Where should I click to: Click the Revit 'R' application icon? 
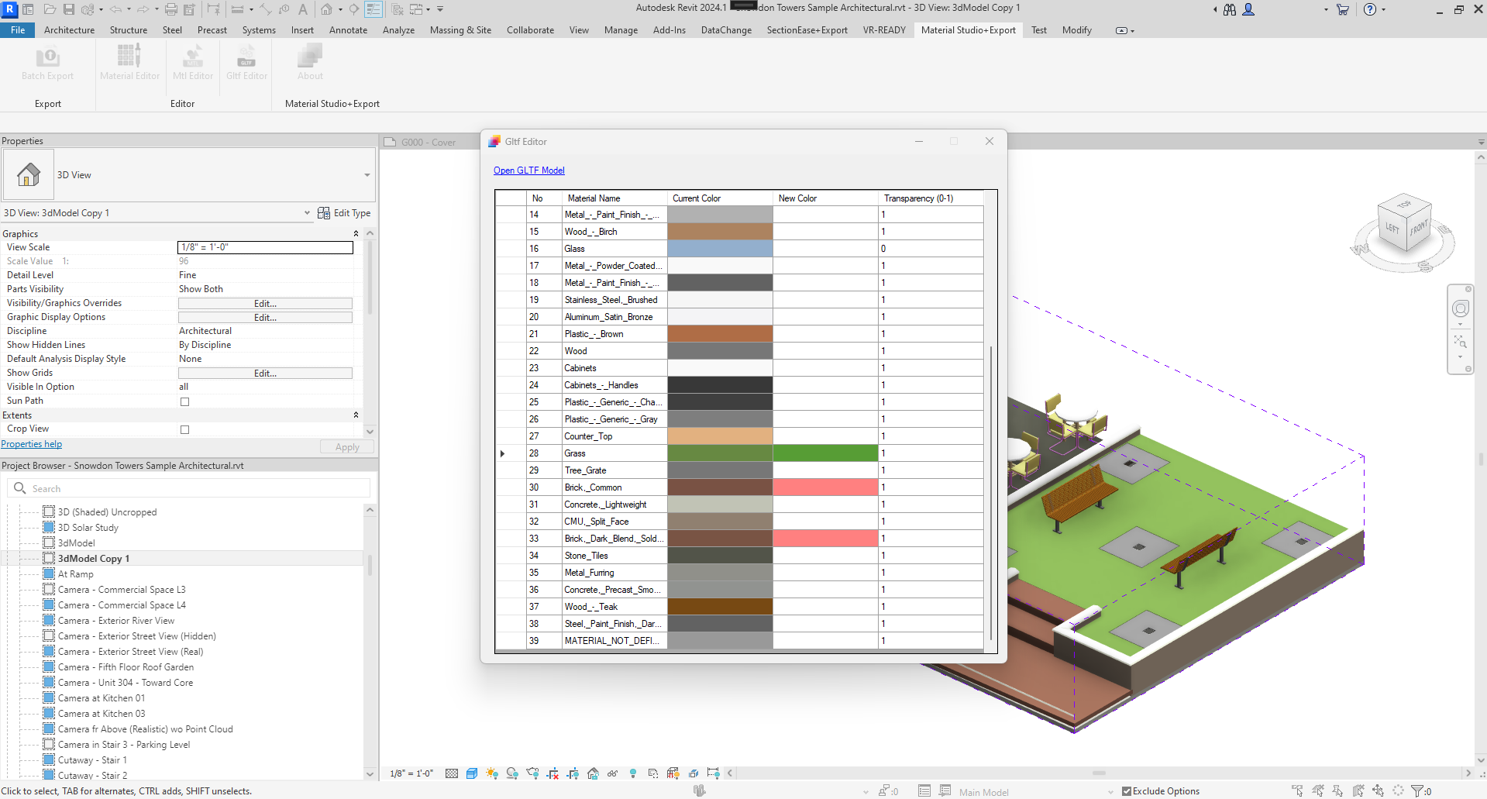click(x=10, y=9)
